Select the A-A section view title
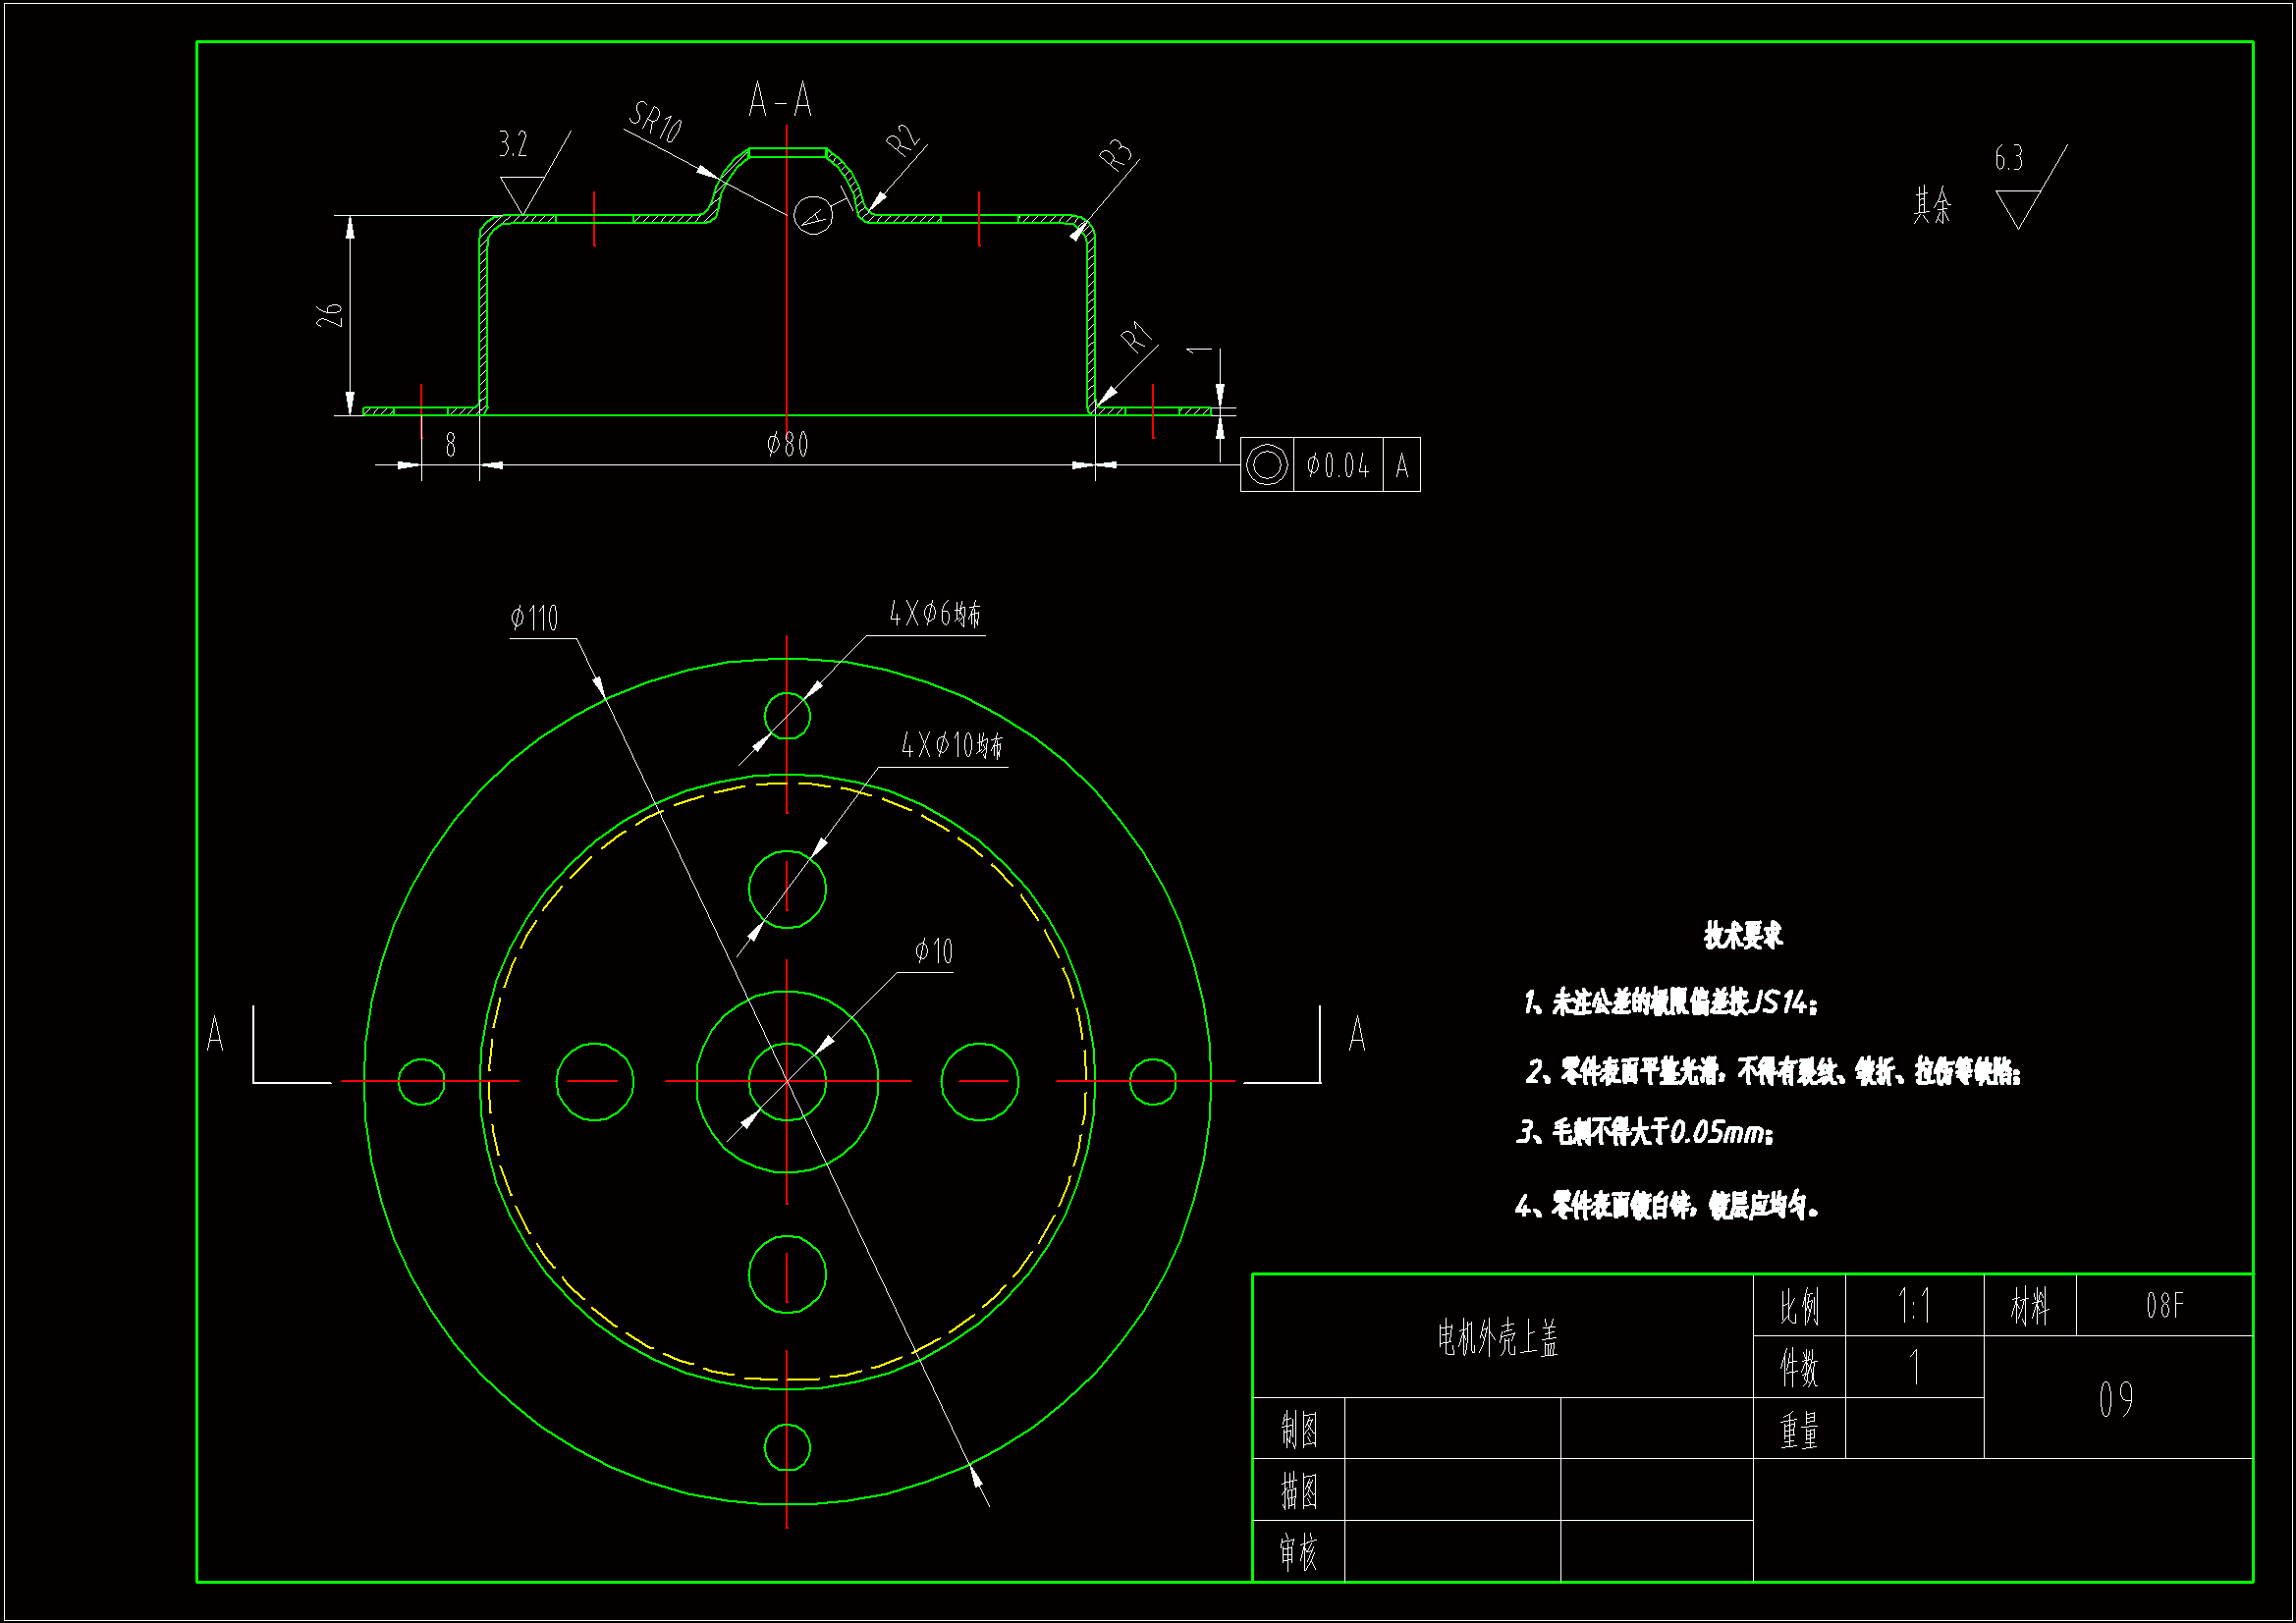 780,101
